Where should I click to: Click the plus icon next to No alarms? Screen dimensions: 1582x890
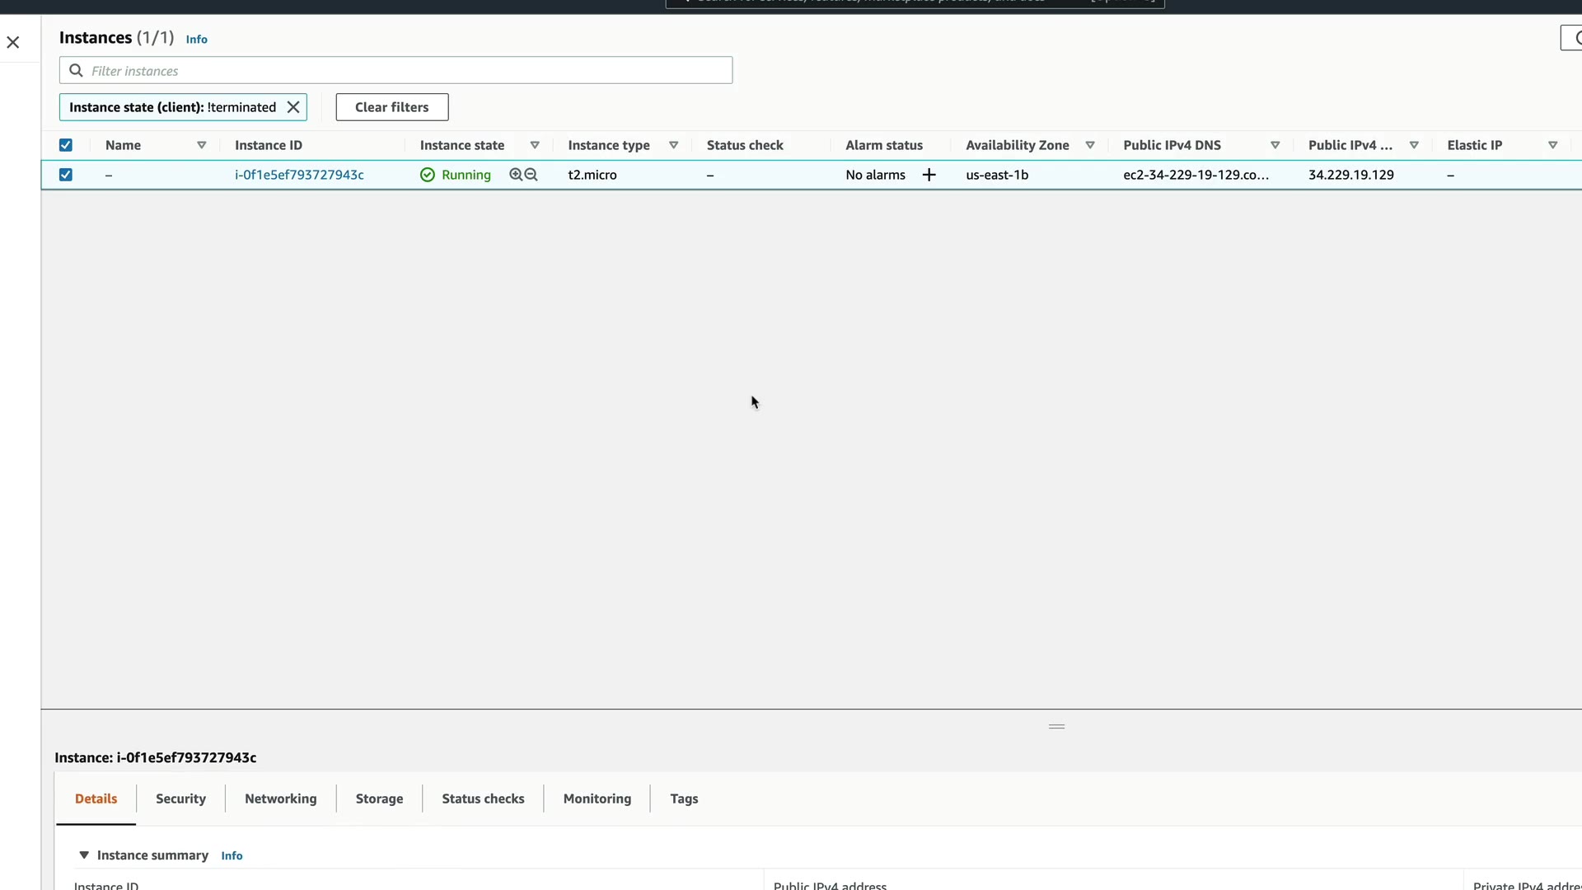point(929,175)
